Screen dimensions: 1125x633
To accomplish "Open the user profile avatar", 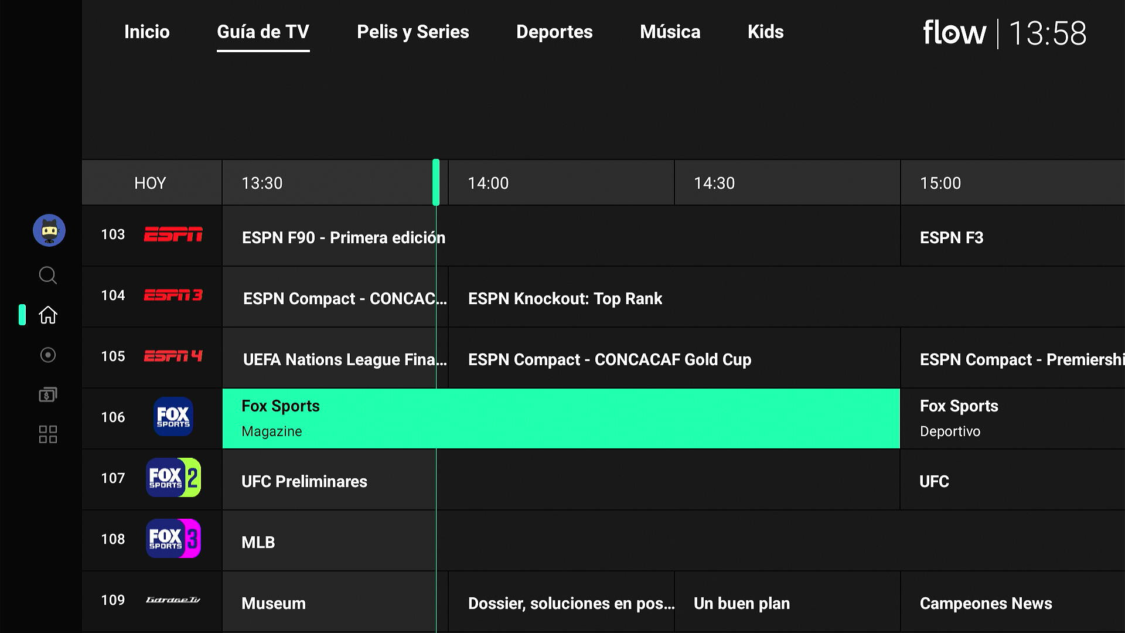I will pyautogui.click(x=49, y=230).
